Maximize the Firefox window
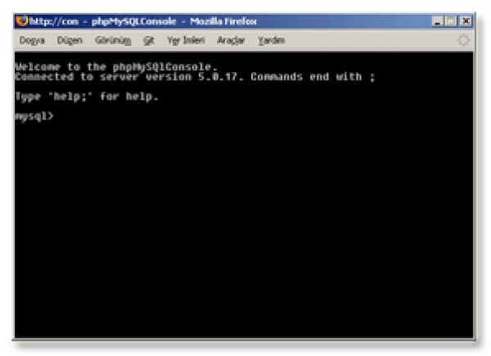This screenshot has width=491, height=356. coord(451,21)
